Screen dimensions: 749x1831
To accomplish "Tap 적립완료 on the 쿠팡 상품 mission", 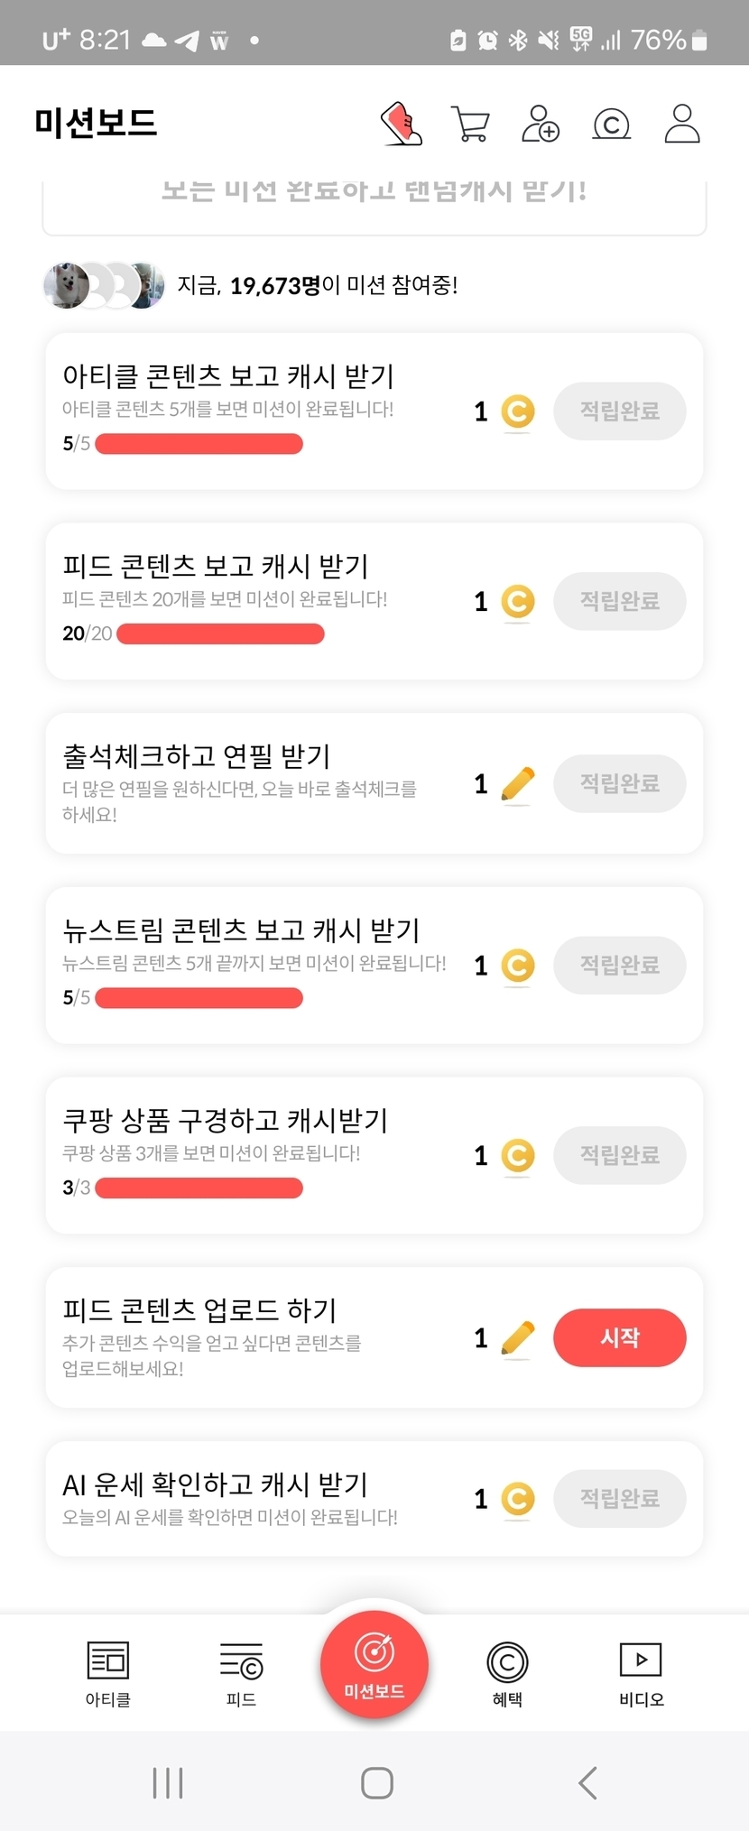I will click(x=619, y=1155).
